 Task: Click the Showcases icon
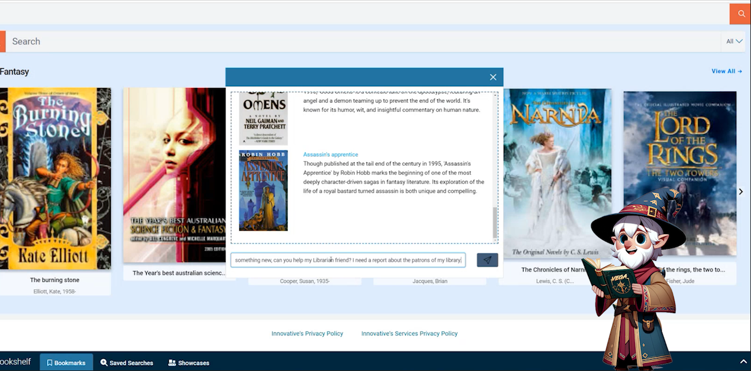point(172,362)
